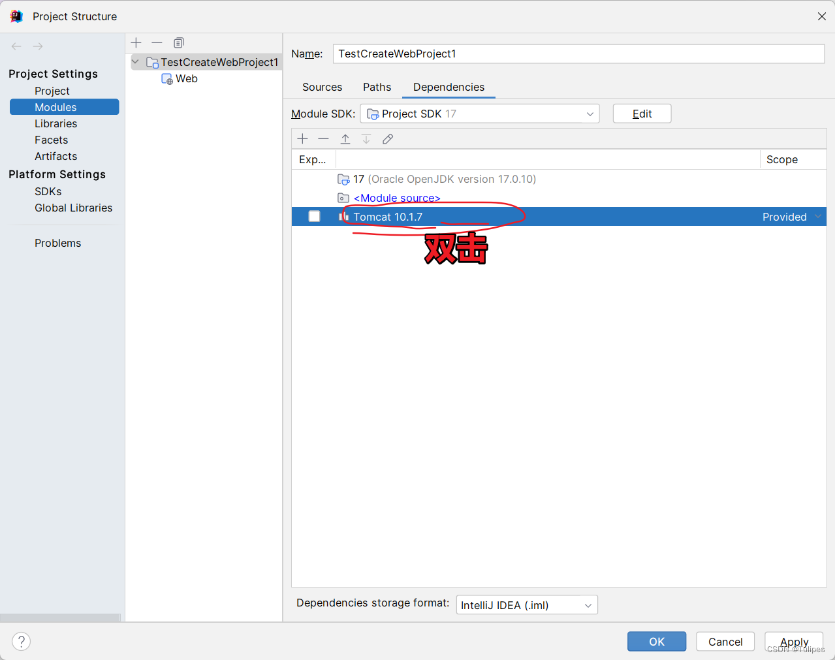This screenshot has width=835, height=660.
Task: Toggle the Export checkbox for Tomcat 10.1.7
Action: click(314, 216)
